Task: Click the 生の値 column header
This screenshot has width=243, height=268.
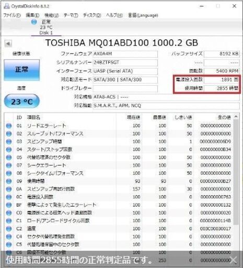Action: 224,117
